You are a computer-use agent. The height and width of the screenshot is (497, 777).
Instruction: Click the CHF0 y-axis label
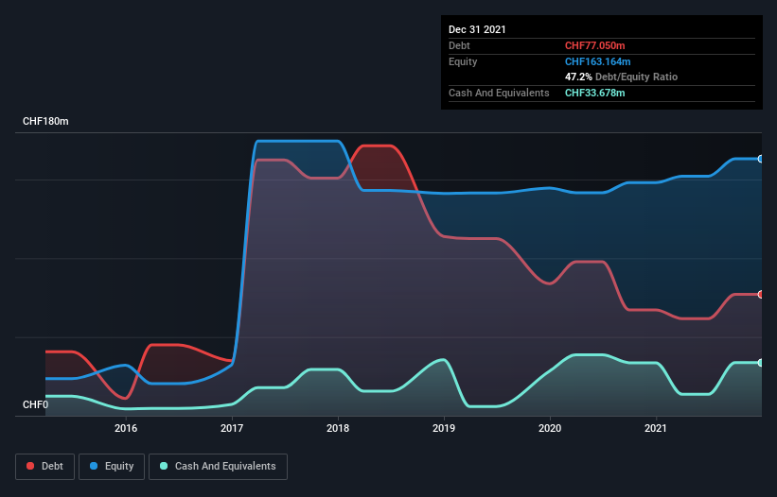pyautogui.click(x=36, y=404)
